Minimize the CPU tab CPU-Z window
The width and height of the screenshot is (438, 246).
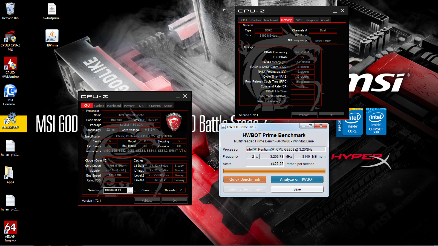(x=178, y=96)
